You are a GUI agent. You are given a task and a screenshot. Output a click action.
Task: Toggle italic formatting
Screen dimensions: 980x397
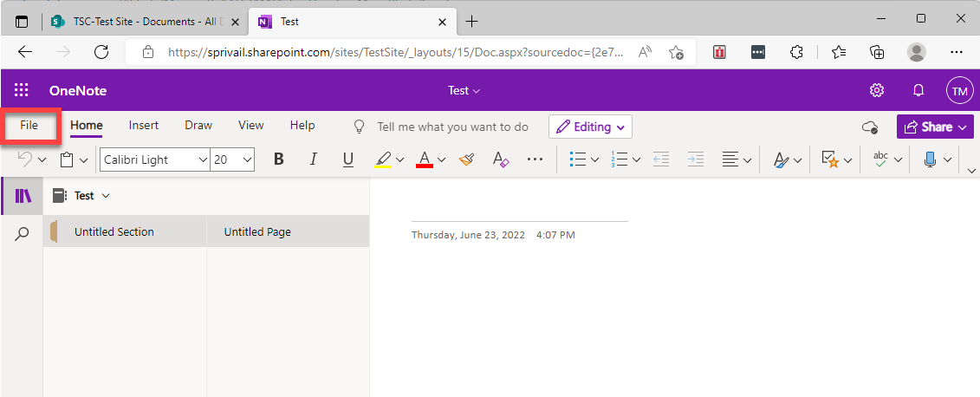click(x=314, y=159)
